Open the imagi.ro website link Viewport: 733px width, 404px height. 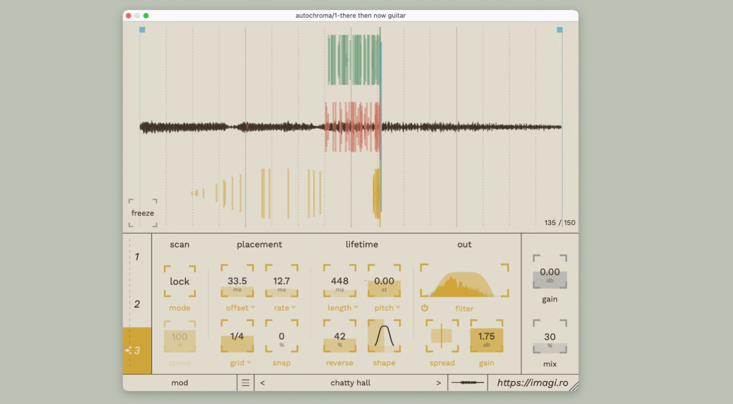click(x=532, y=383)
